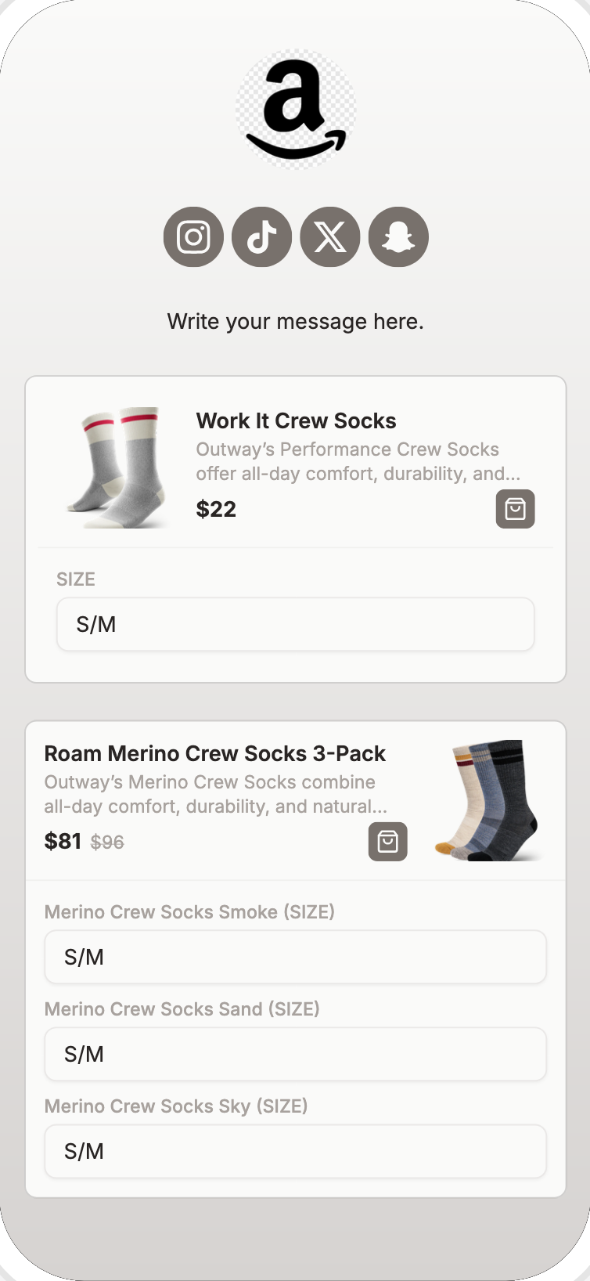Image resolution: width=590 pixels, height=1281 pixels.
Task: Open the Snapchat social link
Action: pos(398,236)
